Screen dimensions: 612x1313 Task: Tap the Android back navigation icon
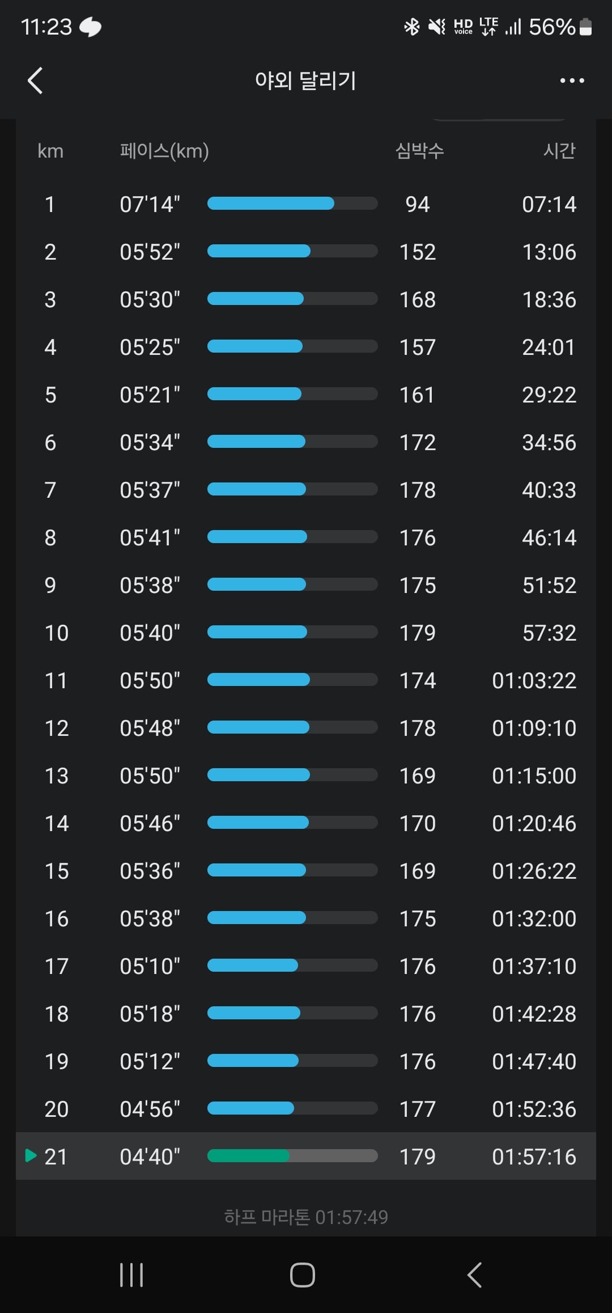474,1274
